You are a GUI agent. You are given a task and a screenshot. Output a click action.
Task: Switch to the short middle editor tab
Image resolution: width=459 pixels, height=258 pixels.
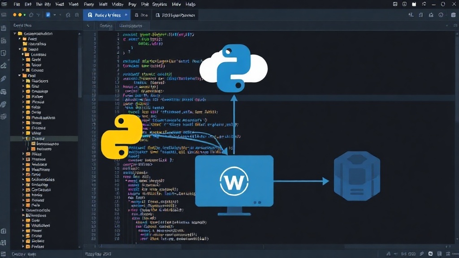point(141,15)
